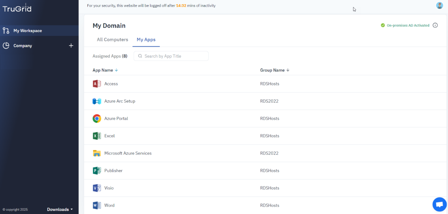Open the Azure Arc Setup app name
Screen dimensions: 448x214
pos(120,101)
